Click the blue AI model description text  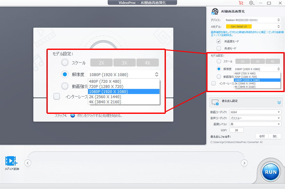pos(247,33)
